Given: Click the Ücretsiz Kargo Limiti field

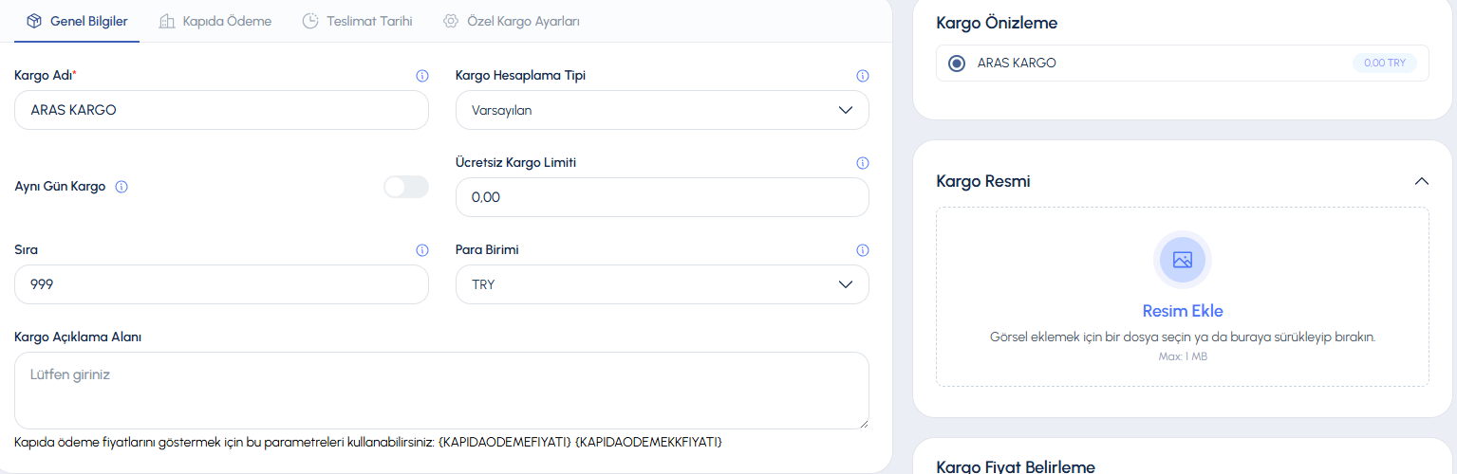Looking at the screenshot, I should pyautogui.click(x=663, y=197).
